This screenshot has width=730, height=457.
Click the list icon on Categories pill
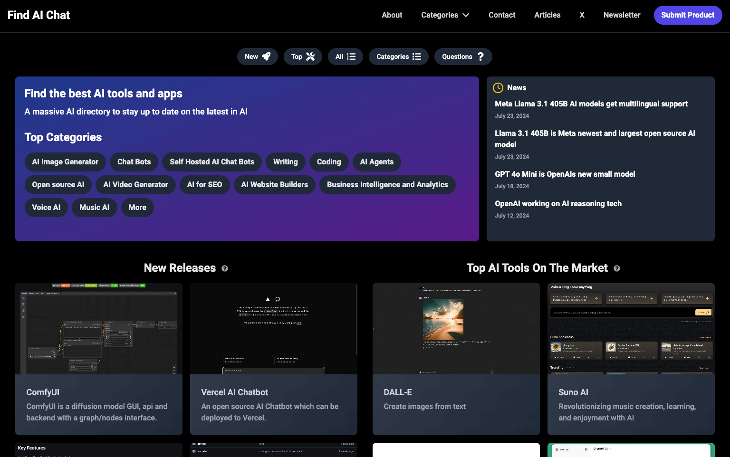coord(417,57)
